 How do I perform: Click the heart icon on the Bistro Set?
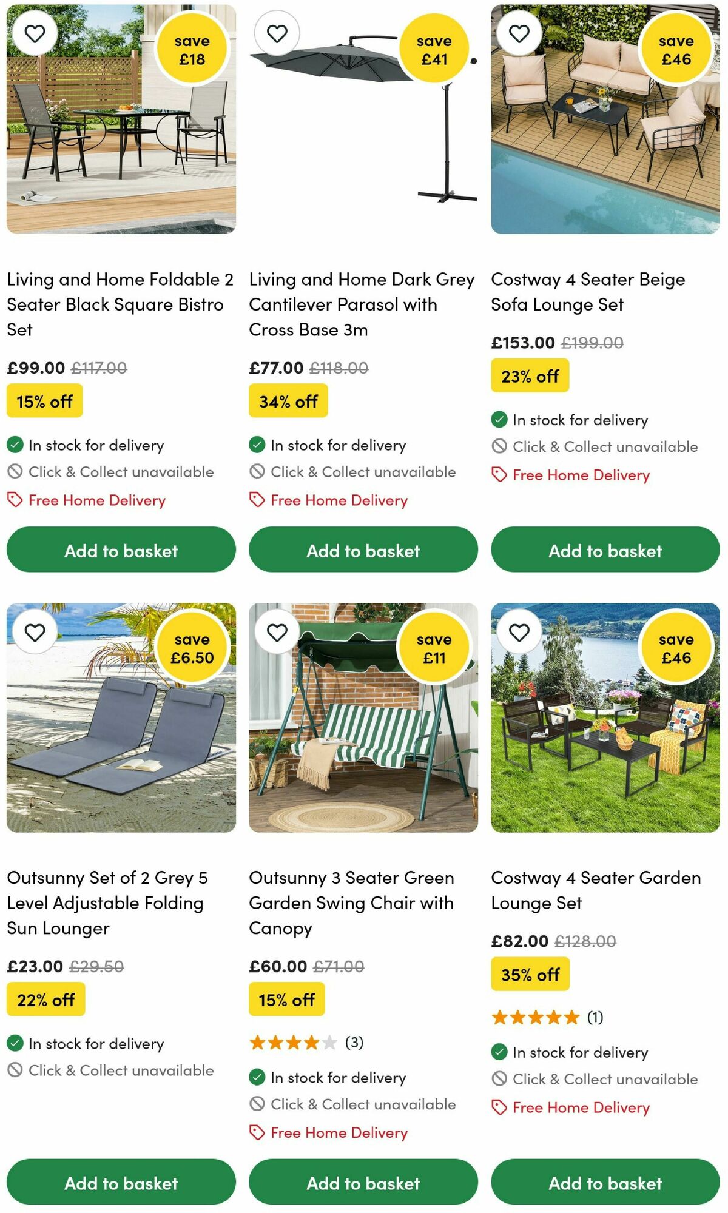[x=35, y=33]
